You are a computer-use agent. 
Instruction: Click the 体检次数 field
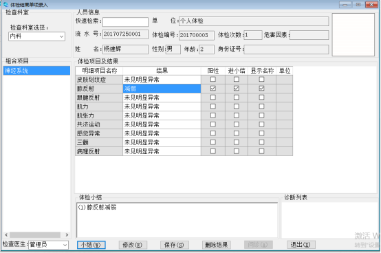pyautogui.click(x=253, y=35)
